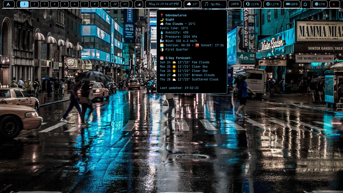The height and width of the screenshot is (193, 343).
Task: Click the memory usage 13% module
Action: tap(320, 4)
